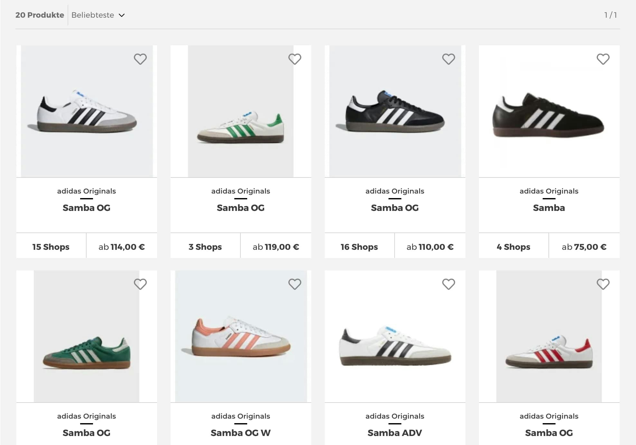The height and width of the screenshot is (445, 636).
Task: View the Samba ADV shoe image
Action: (x=395, y=336)
